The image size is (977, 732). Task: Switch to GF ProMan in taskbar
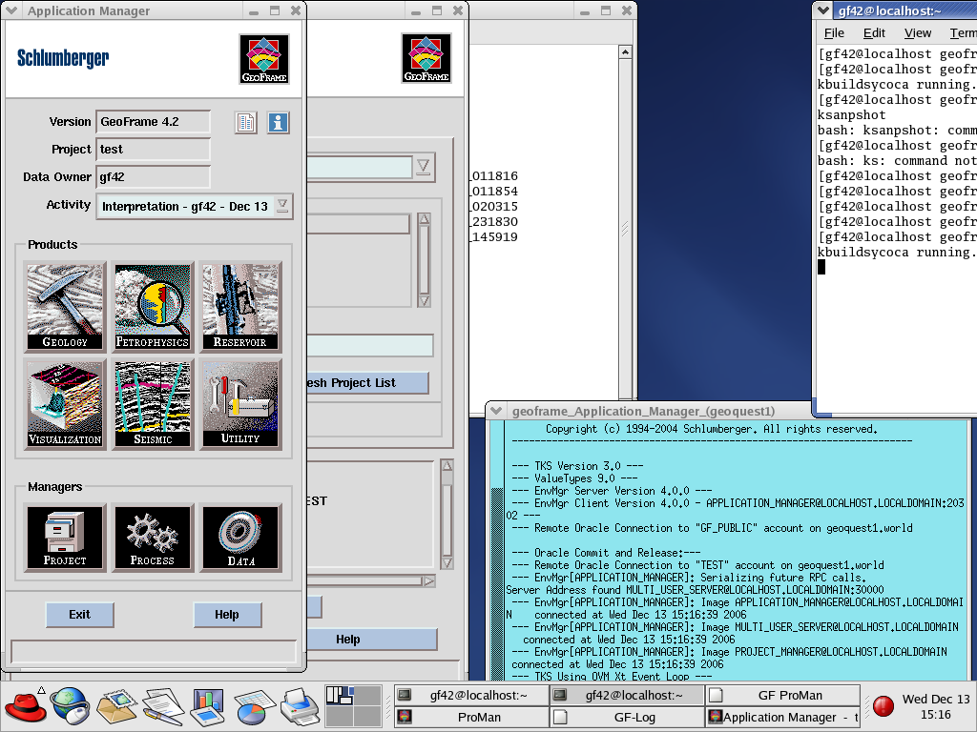[782, 695]
